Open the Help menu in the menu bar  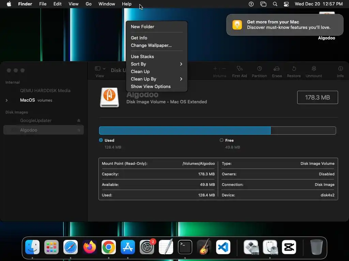[127, 4]
